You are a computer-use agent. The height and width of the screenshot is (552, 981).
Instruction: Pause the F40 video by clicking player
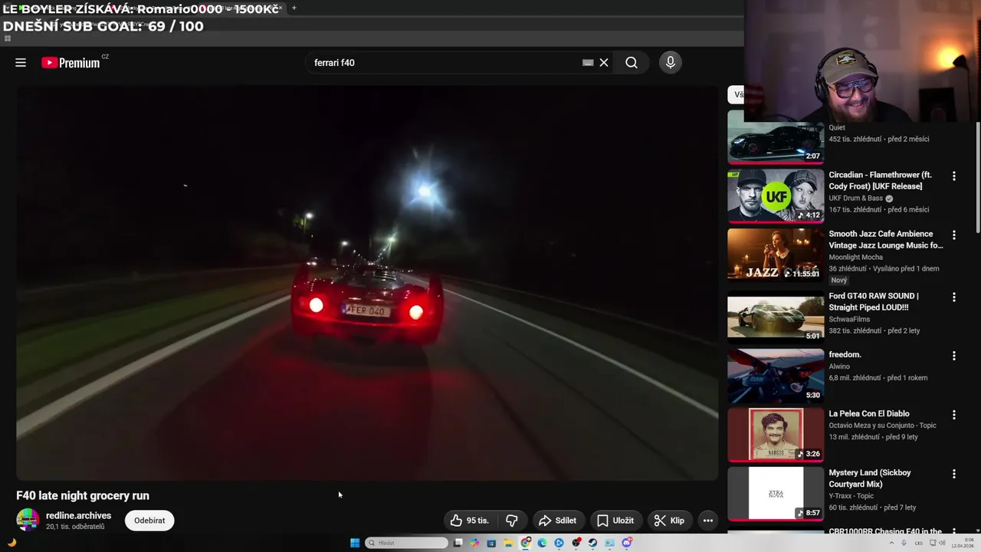click(x=367, y=282)
